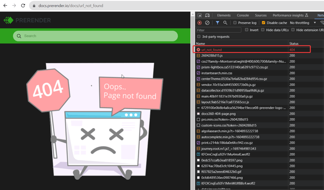Check the Hide extension URLs checkbox
The width and height of the screenshot is (324, 190).
pos(293,30)
